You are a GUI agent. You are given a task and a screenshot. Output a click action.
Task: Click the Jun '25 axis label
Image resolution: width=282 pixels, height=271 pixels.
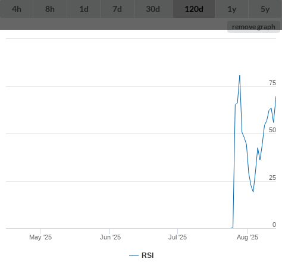pyautogui.click(x=110, y=237)
